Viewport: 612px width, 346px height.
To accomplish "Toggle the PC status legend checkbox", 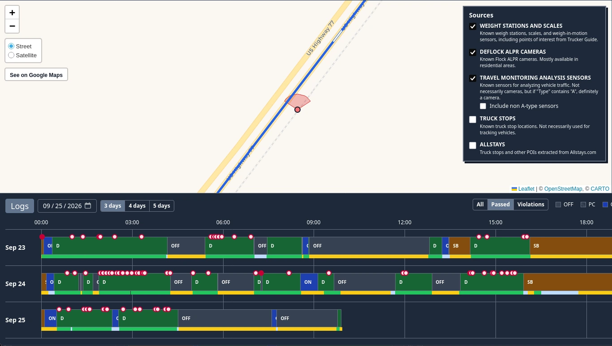I will point(583,205).
